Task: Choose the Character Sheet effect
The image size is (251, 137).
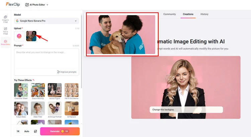Action: [x=21, y=91]
